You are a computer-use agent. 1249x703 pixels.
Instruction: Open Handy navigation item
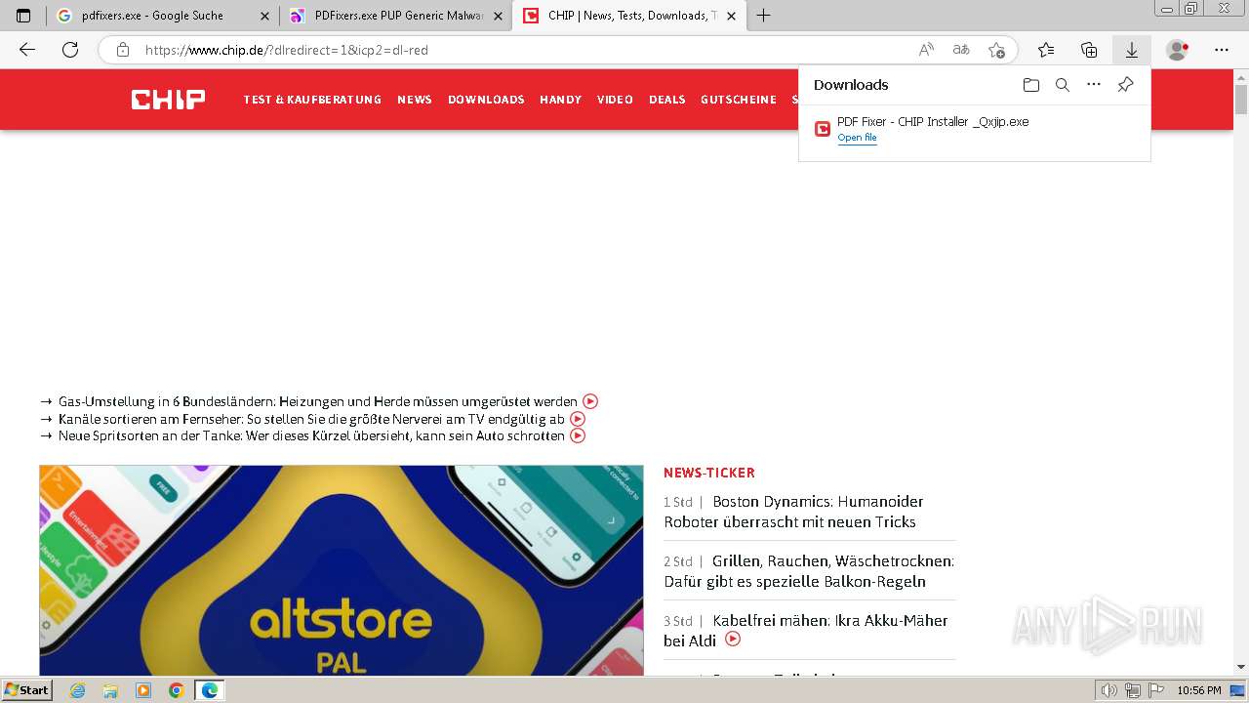tap(560, 100)
